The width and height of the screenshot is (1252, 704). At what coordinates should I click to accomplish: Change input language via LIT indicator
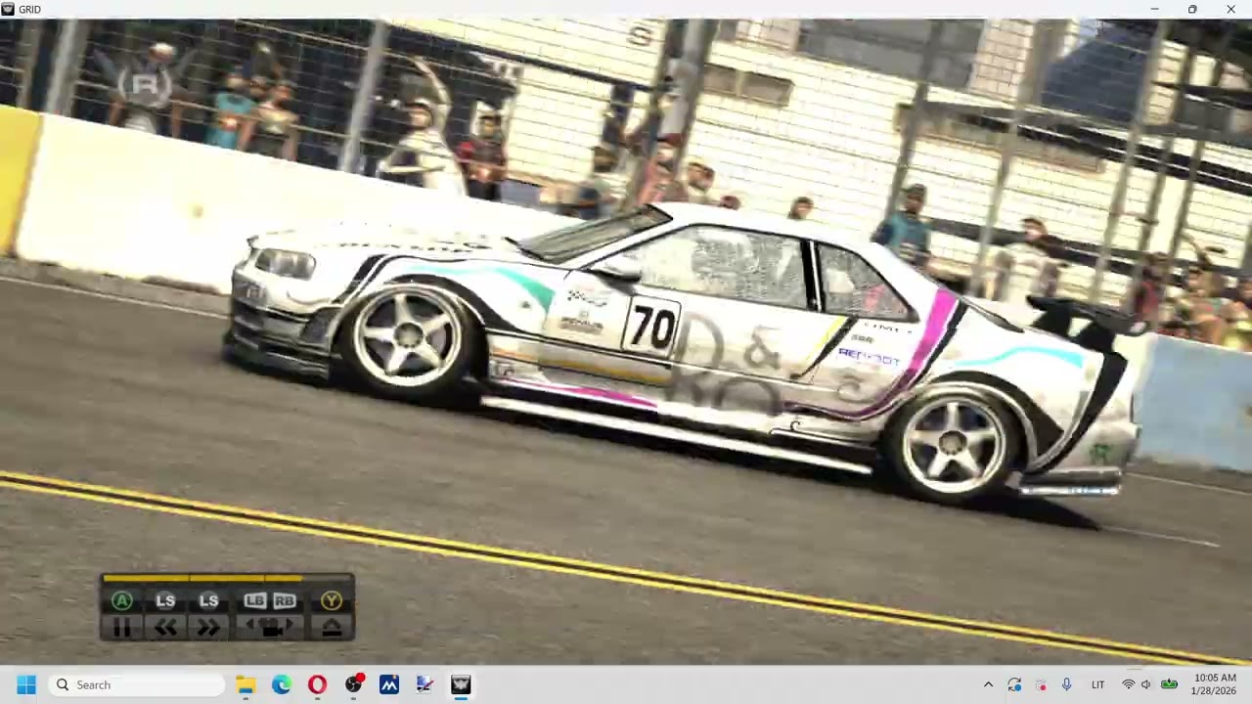pos(1098,684)
